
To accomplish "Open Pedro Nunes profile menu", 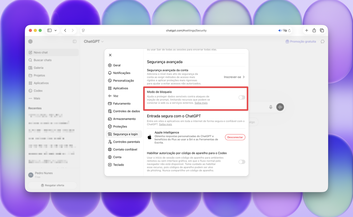I will (52, 175).
